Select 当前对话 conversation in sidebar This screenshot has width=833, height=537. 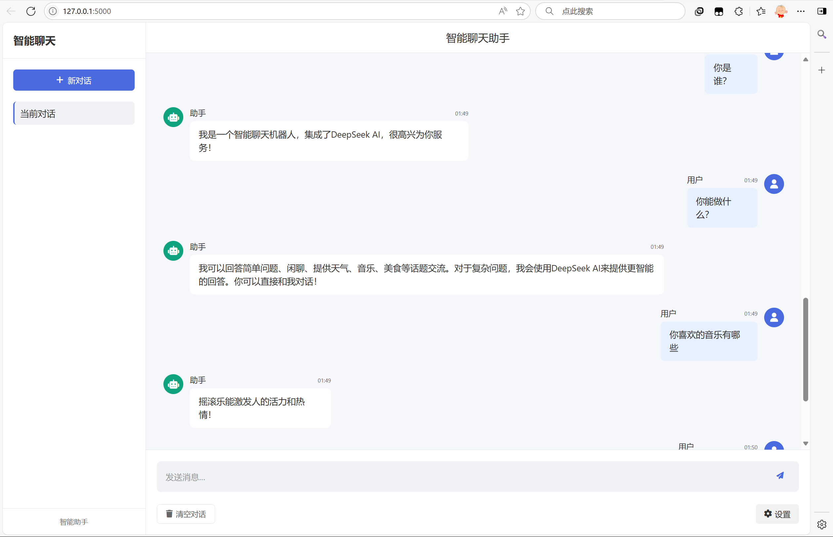(x=74, y=113)
